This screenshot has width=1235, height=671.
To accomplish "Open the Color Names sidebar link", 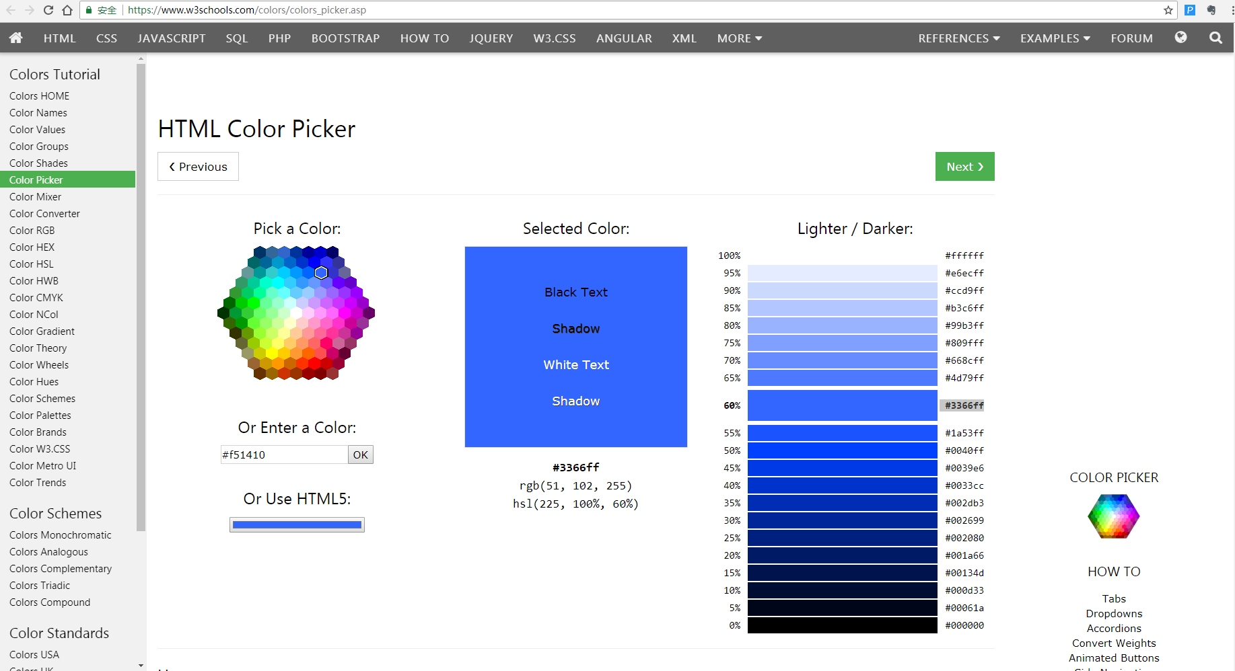I will [x=38, y=113].
